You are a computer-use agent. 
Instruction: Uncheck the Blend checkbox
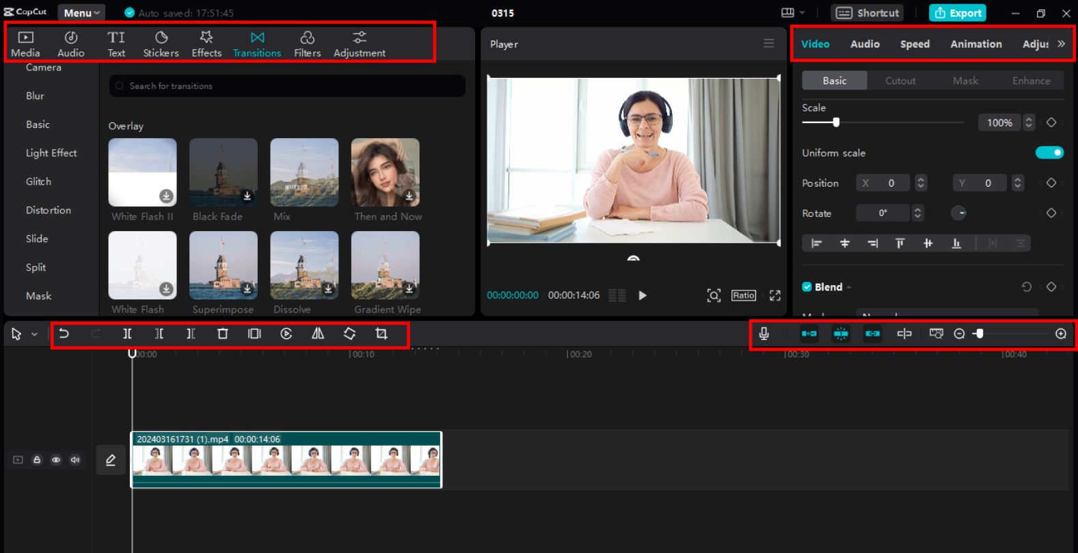tap(807, 287)
